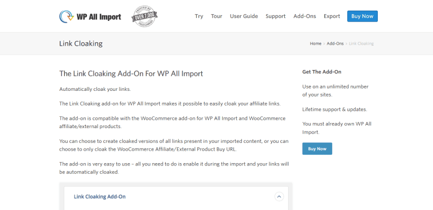Collapse the Link Cloaking Add-On panel chevron
Screen dimensions: 433x210
(x=279, y=197)
